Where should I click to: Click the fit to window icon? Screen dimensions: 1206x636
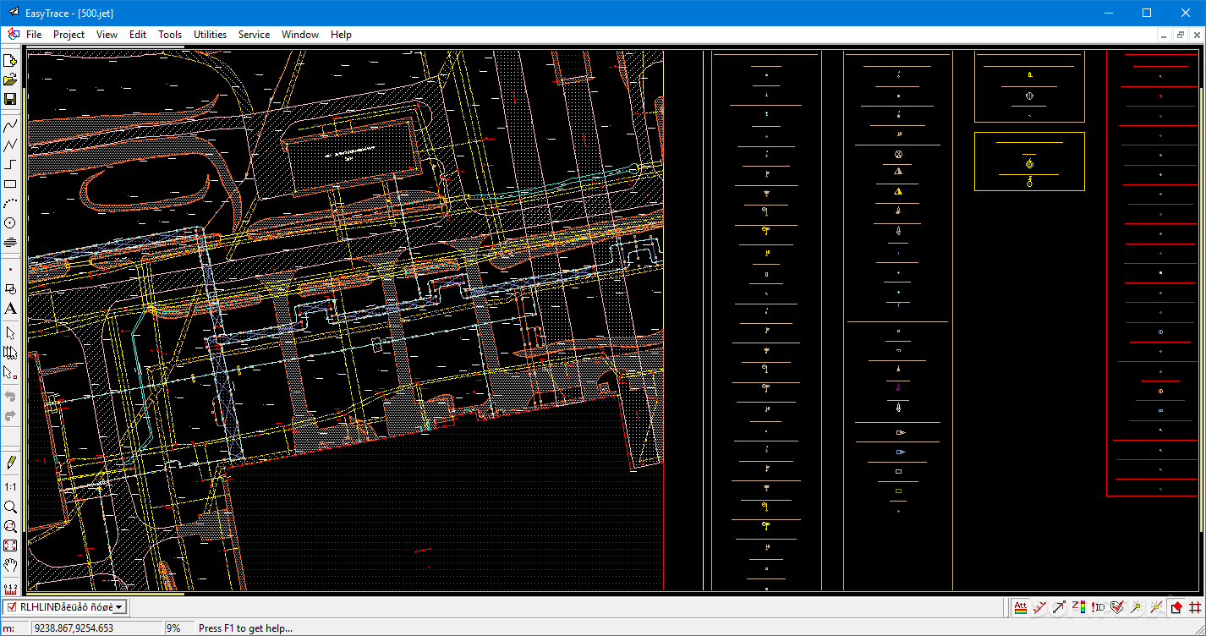tap(10, 546)
